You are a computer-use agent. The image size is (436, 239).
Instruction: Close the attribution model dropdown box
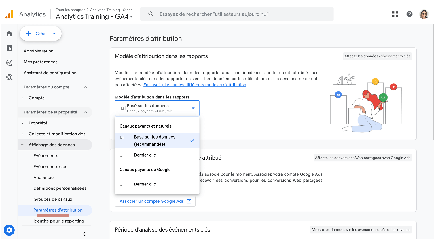157,108
